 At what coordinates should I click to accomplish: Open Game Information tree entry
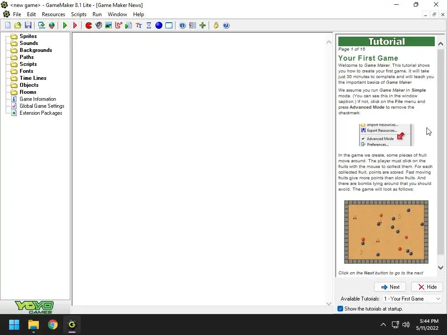(38, 99)
